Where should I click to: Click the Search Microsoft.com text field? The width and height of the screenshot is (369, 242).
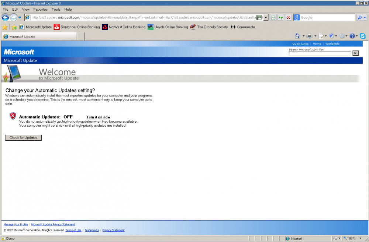pos(320,53)
